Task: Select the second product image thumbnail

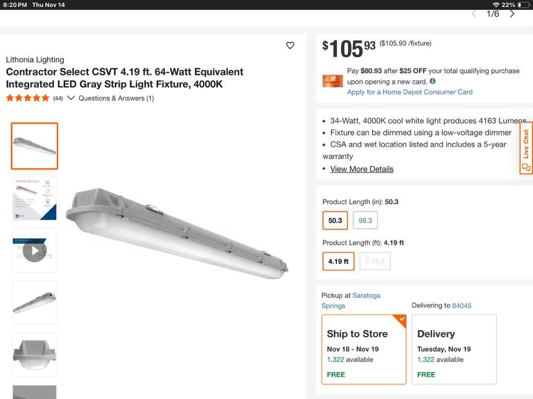Action: coord(34,198)
